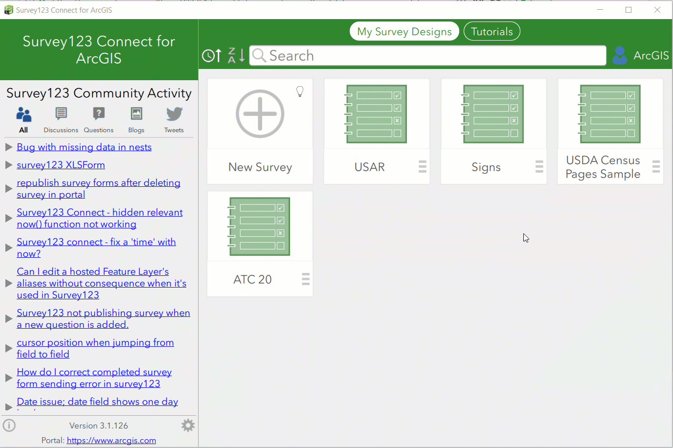Open the ATC 20 survey form icon

(x=259, y=226)
